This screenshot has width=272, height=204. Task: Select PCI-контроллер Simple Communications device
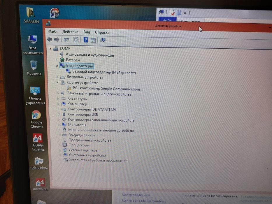106,89
